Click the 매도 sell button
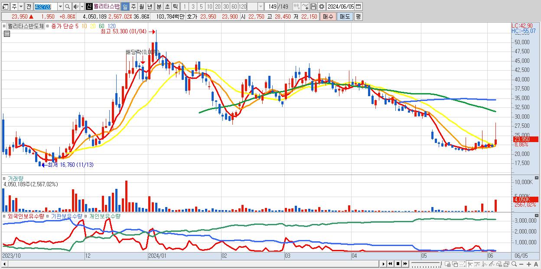The width and height of the screenshot is (541, 269). (x=345, y=16)
